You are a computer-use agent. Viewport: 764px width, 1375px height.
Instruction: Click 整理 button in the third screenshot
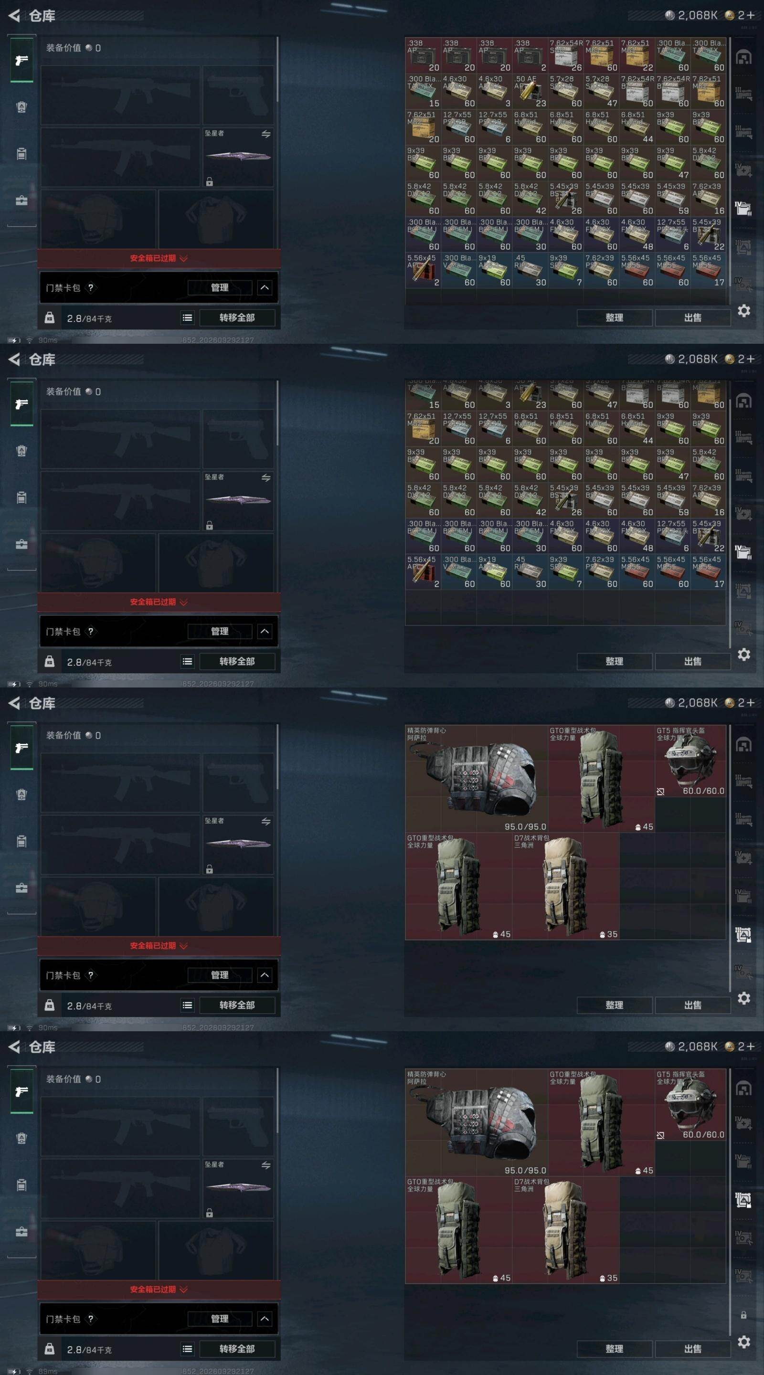pyautogui.click(x=614, y=1005)
